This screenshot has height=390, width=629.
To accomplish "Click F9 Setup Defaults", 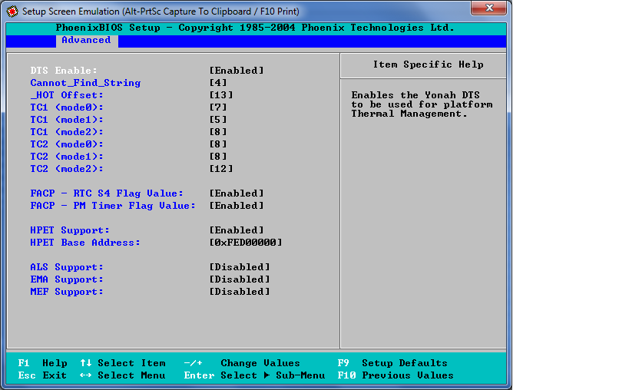I will (x=392, y=363).
